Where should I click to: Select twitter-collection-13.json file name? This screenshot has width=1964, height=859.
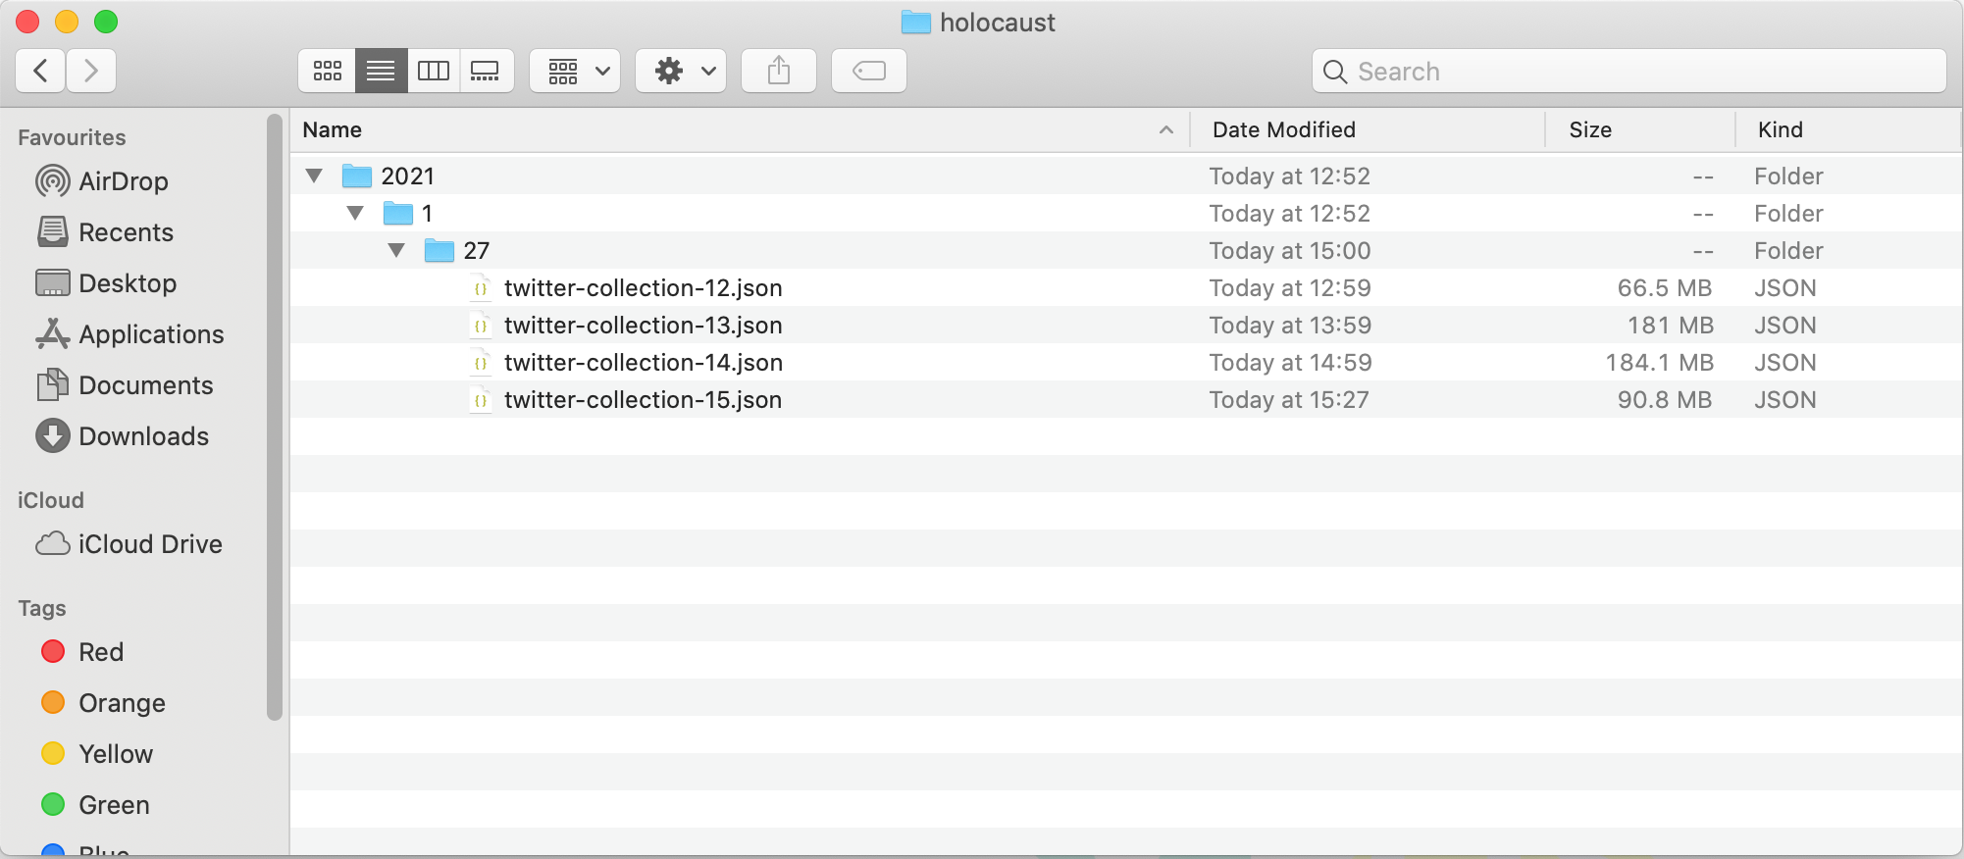[643, 326]
